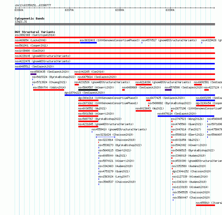The image size is (222, 215).
Task: Open nsv3560047 (Chaisson2019) label
Action: (191, 198)
